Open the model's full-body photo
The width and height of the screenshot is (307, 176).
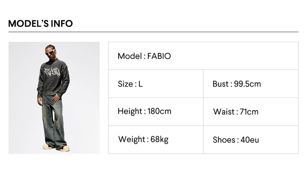(x=54, y=98)
